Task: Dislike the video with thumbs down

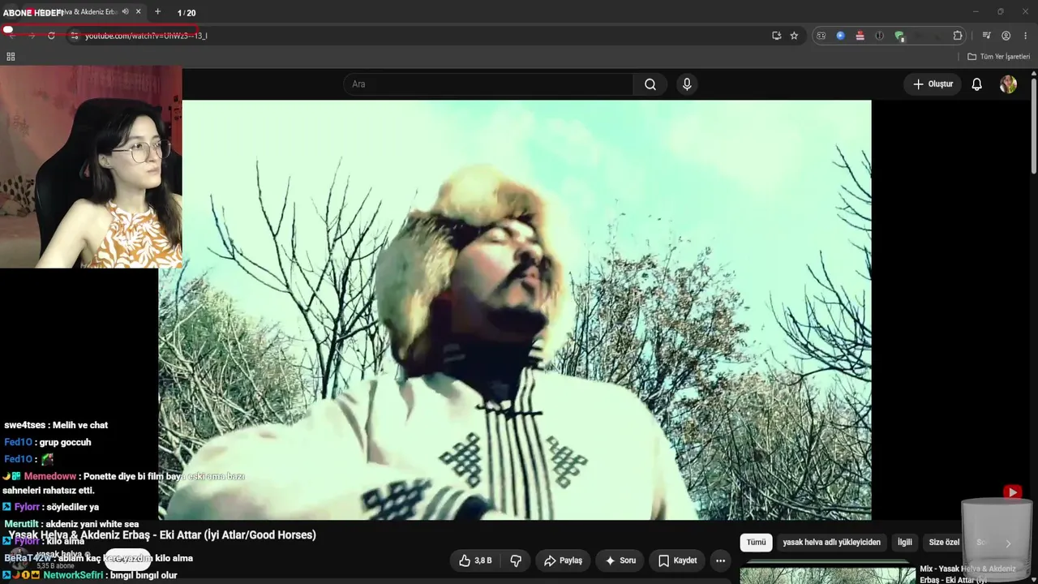Action: click(x=516, y=560)
